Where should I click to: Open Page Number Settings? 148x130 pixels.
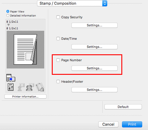94,68
